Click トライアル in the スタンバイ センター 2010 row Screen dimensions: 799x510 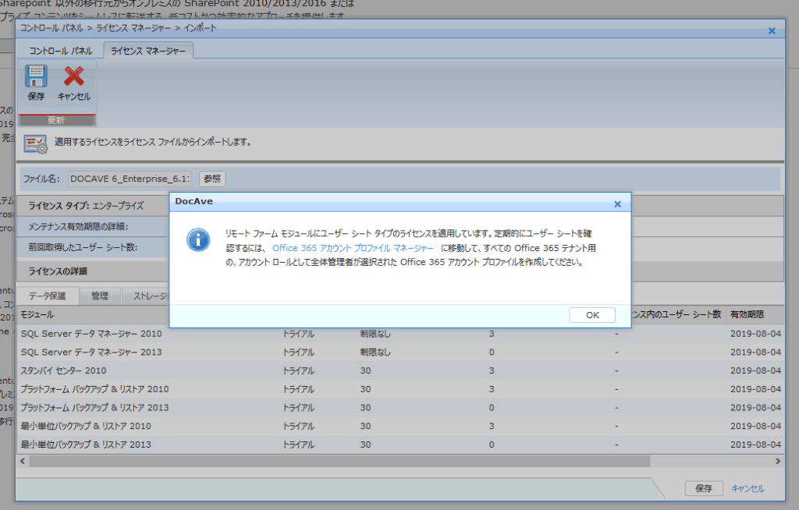(x=299, y=370)
